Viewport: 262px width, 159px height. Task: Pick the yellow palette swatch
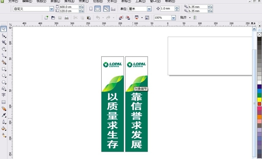259,100
